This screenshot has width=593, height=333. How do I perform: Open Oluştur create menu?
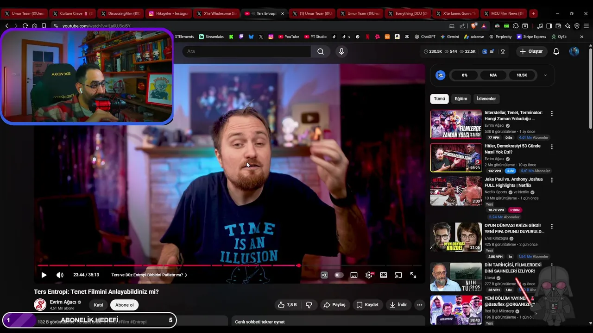(x=531, y=51)
